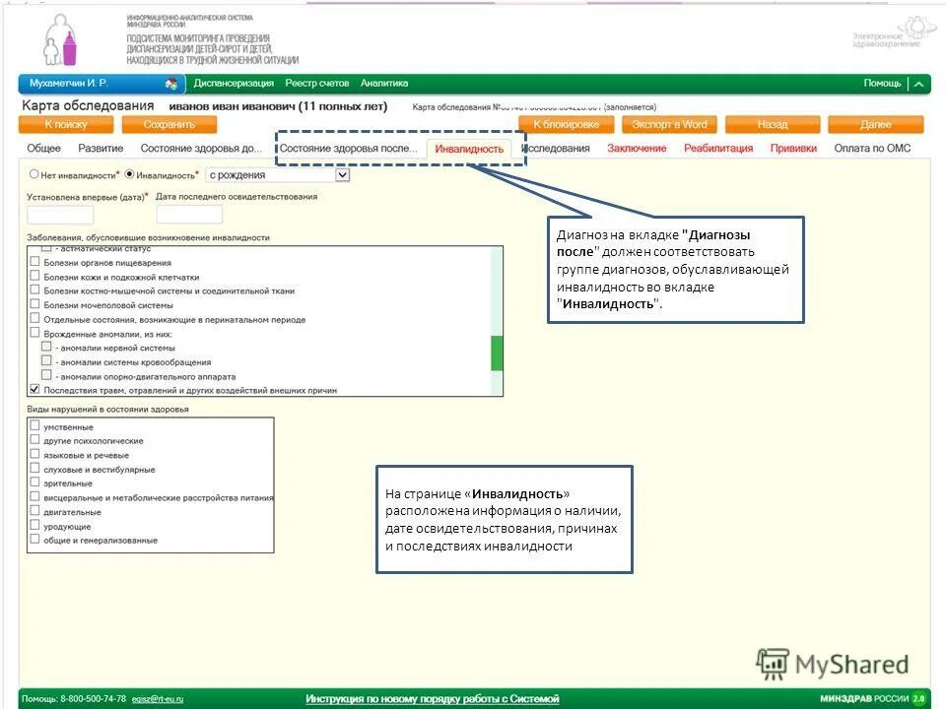Select the Инвалидность radio button
This screenshot has height=709, width=946.
click(x=129, y=174)
